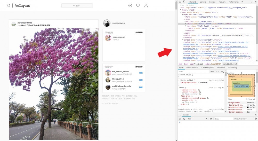Click zoechureview profile avatar
This screenshot has width=258, height=141.
pyautogui.click(x=107, y=23)
